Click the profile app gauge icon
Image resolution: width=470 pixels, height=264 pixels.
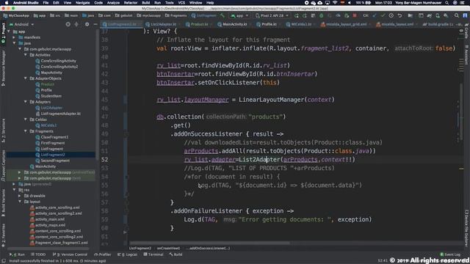[338, 15]
